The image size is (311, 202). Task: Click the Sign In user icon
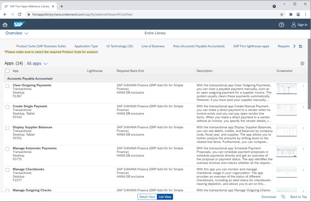pos(294,25)
